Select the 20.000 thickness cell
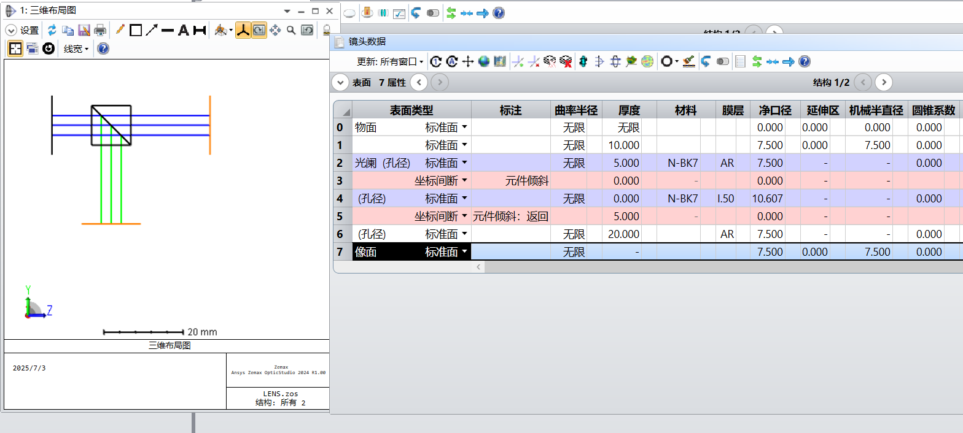Viewport: 963px width, 433px height. point(622,234)
